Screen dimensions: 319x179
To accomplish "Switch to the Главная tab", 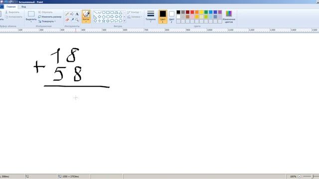I will pyautogui.click(x=11, y=6).
